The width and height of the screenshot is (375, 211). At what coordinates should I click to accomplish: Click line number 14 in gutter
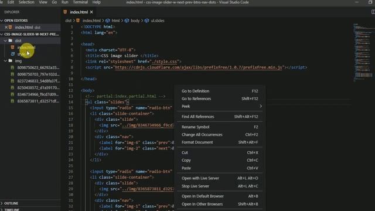pos(71,102)
